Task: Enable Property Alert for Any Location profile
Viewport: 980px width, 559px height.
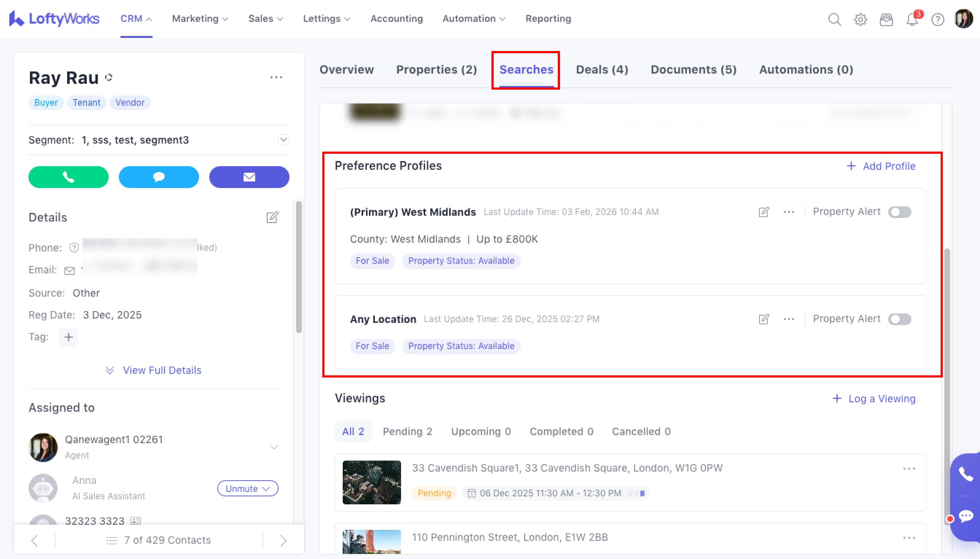Action: [x=899, y=319]
